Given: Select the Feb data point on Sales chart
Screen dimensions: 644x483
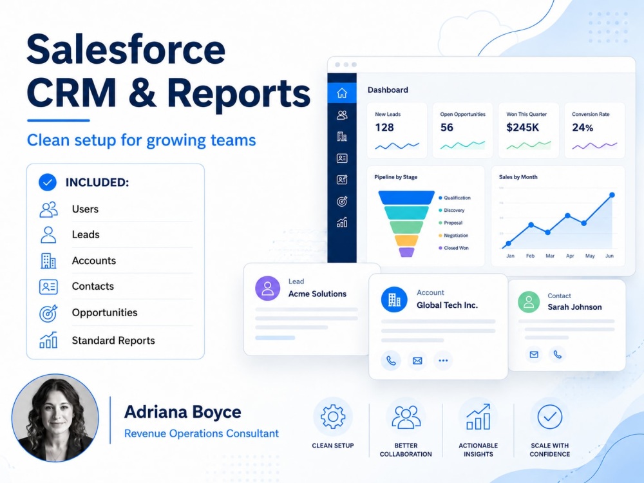Looking at the screenshot, I should click(x=531, y=225).
